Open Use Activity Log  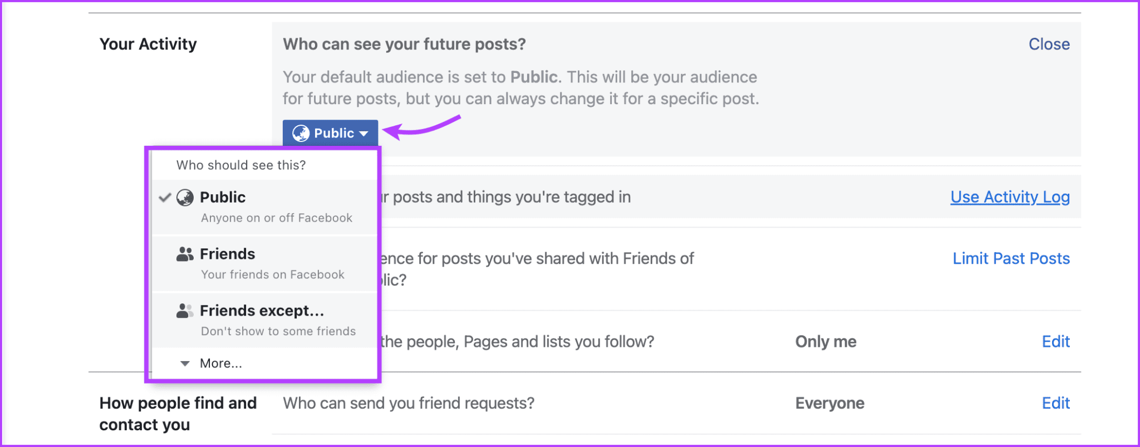pyautogui.click(x=1010, y=197)
